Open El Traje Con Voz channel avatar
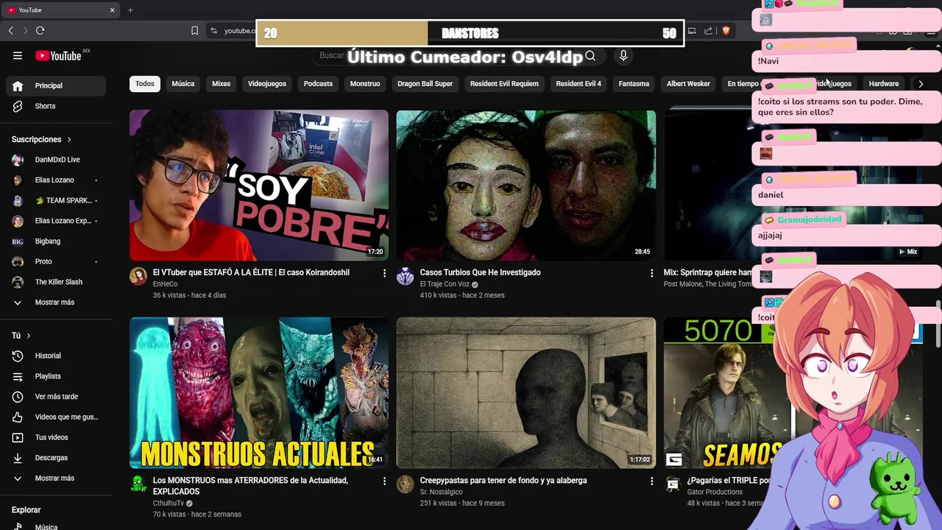The width and height of the screenshot is (942, 530). click(x=406, y=276)
